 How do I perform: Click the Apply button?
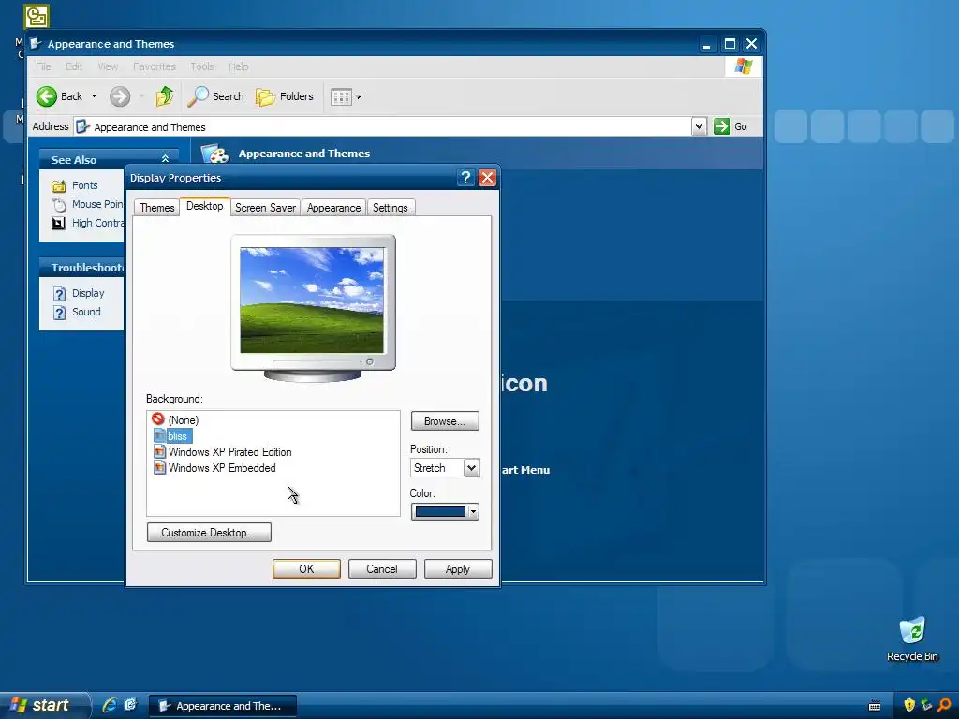[458, 569]
